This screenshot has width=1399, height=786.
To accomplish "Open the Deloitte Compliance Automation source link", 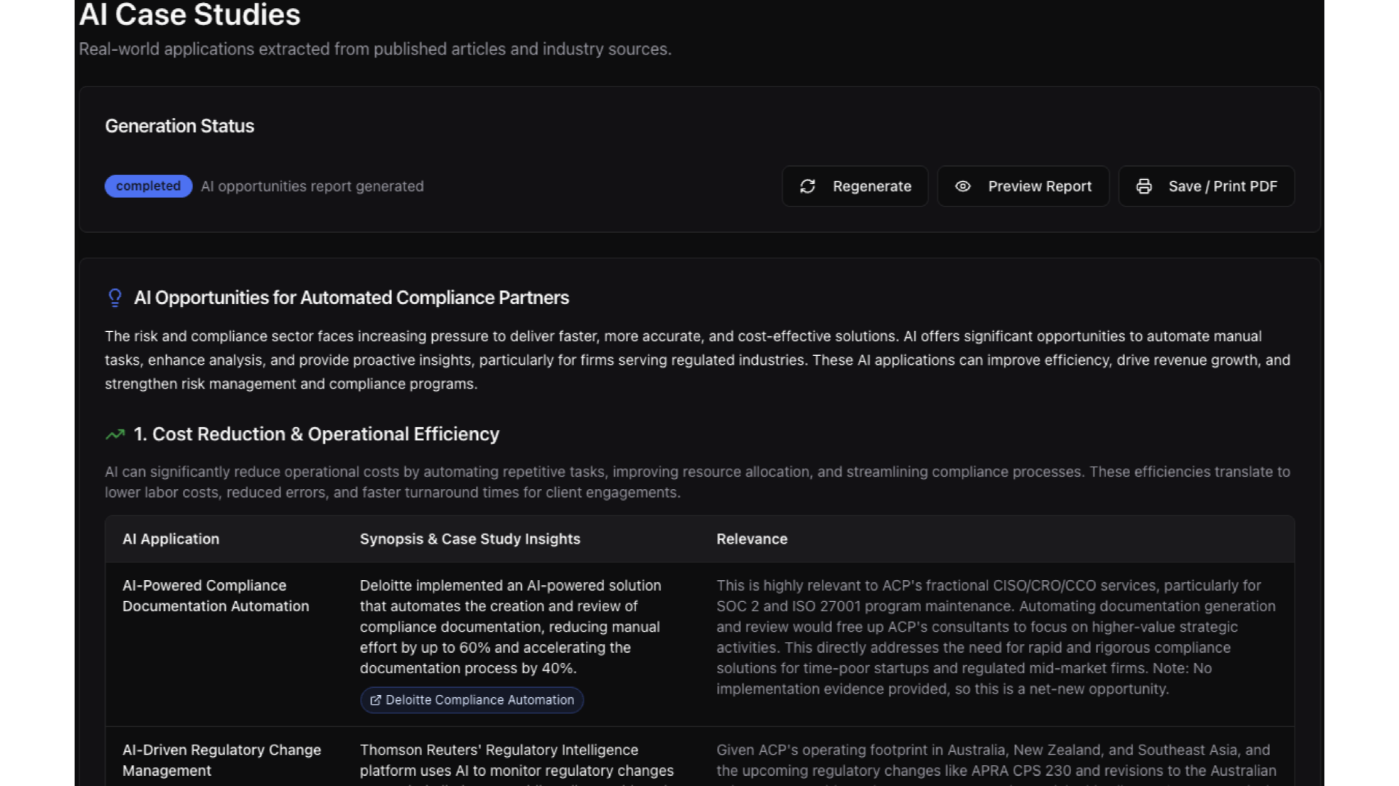I will 472,700.
